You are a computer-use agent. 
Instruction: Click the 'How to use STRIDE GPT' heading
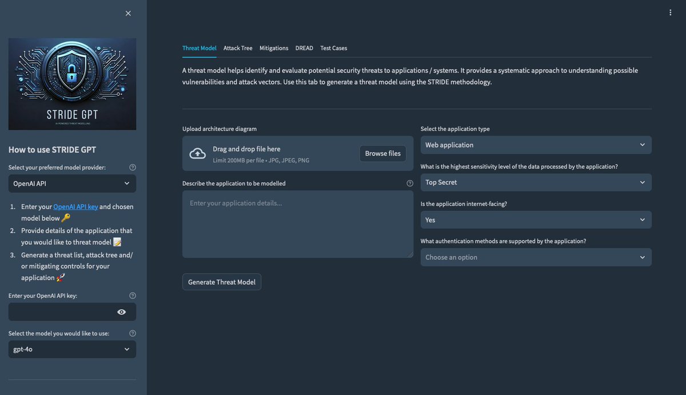tap(52, 150)
